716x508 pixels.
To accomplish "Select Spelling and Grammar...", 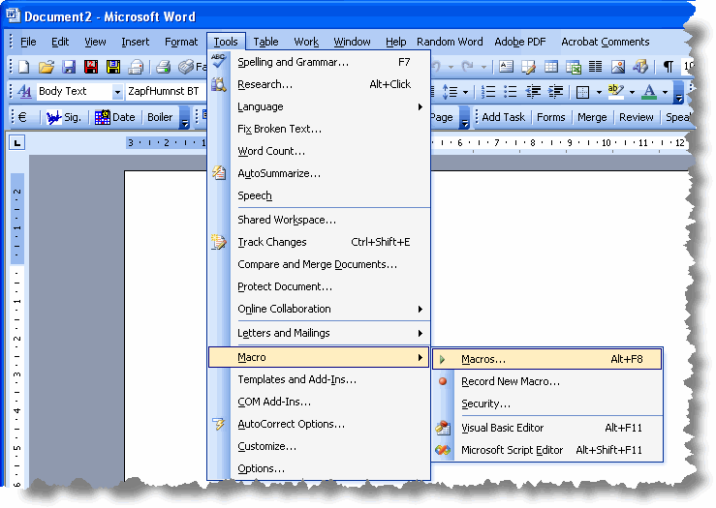I will 319,62.
